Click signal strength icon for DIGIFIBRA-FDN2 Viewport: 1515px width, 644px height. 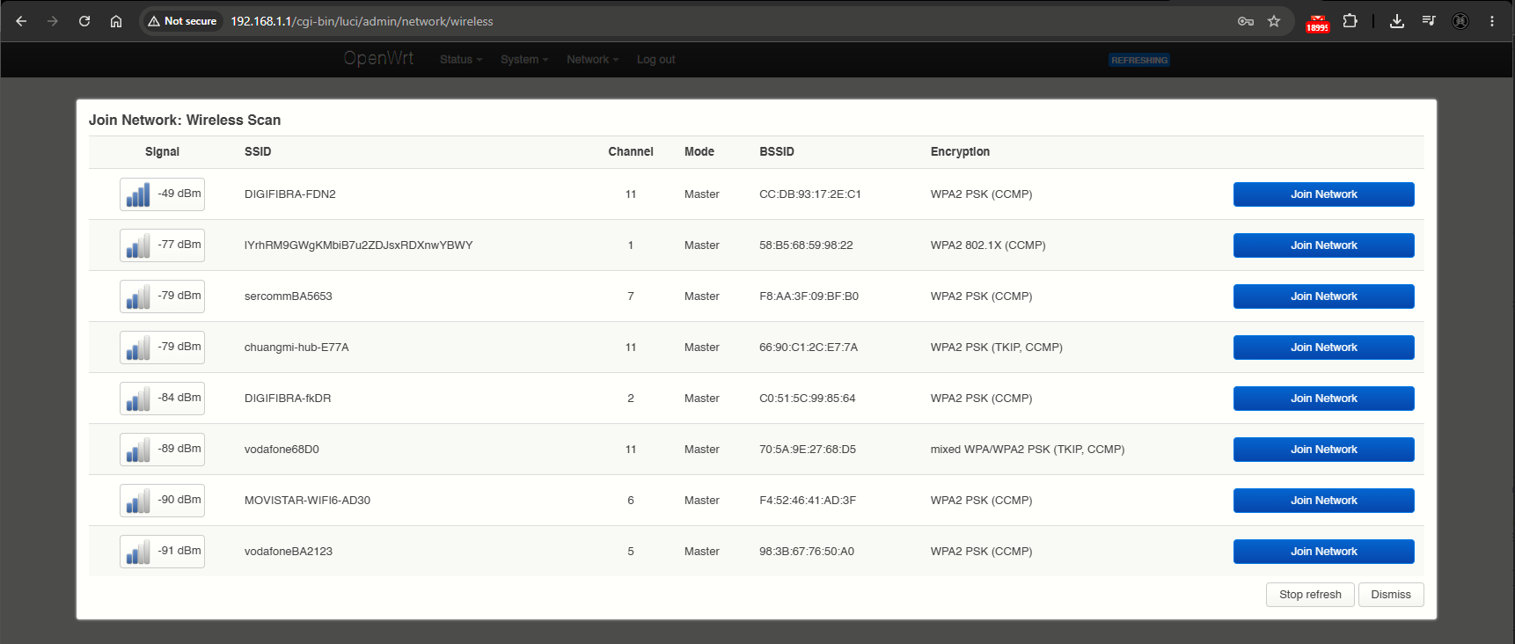[138, 194]
